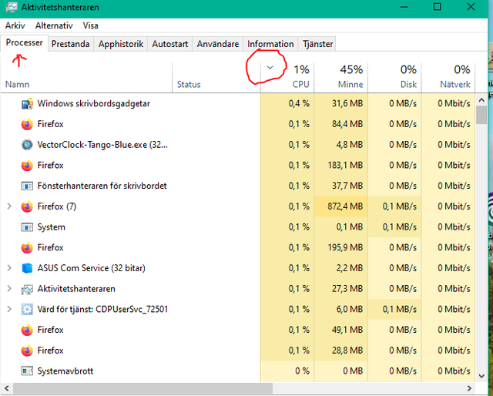Sort processes by the Disk column header

pos(394,77)
